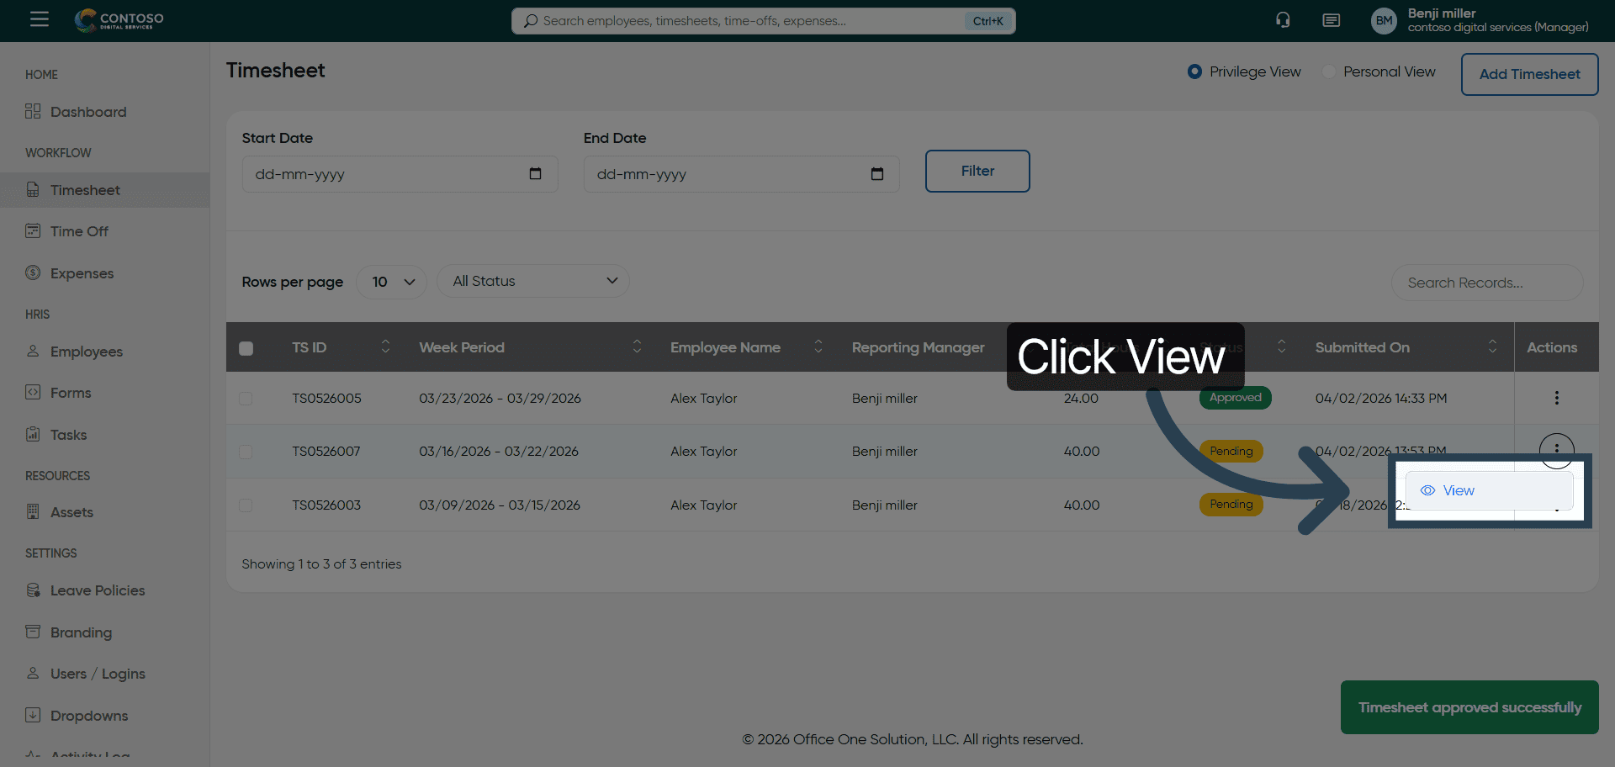Open the messages icon in header
The image size is (1615, 767).
tap(1331, 20)
